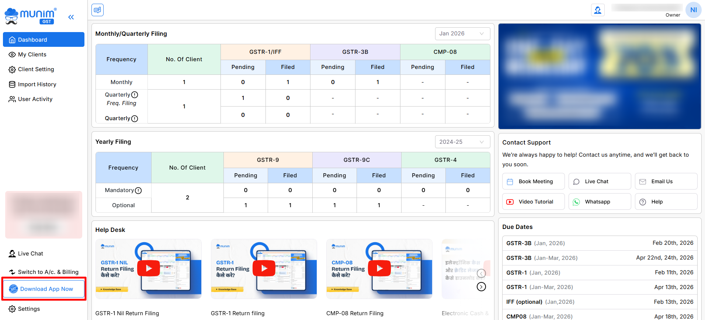Viewport: 705px width, 320px height.
Task: Open the support agent icon in header
Action: (x=597, y=10)
